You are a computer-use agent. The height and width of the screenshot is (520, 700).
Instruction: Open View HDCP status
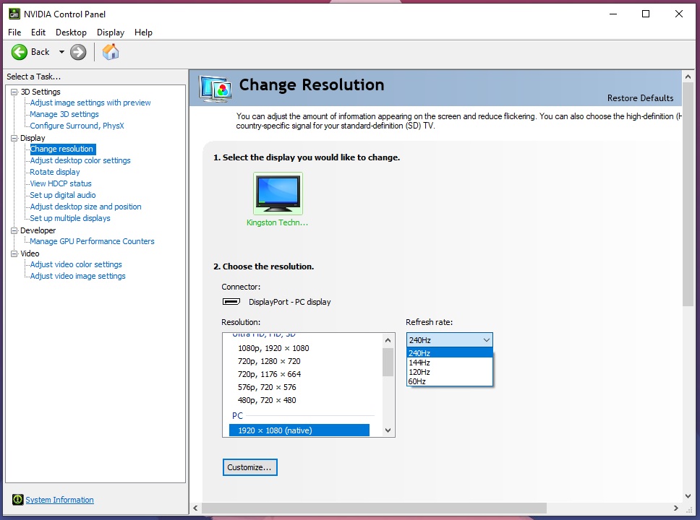[61, 183]
